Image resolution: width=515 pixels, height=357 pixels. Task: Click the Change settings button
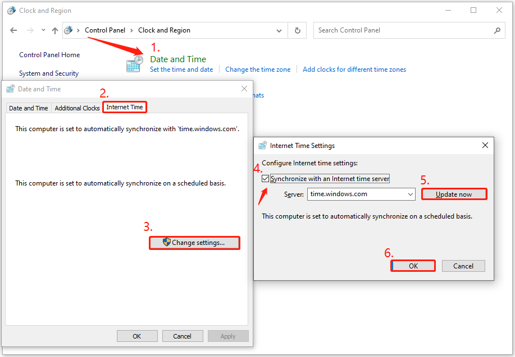pyautogui.click(x=194, y=243)
